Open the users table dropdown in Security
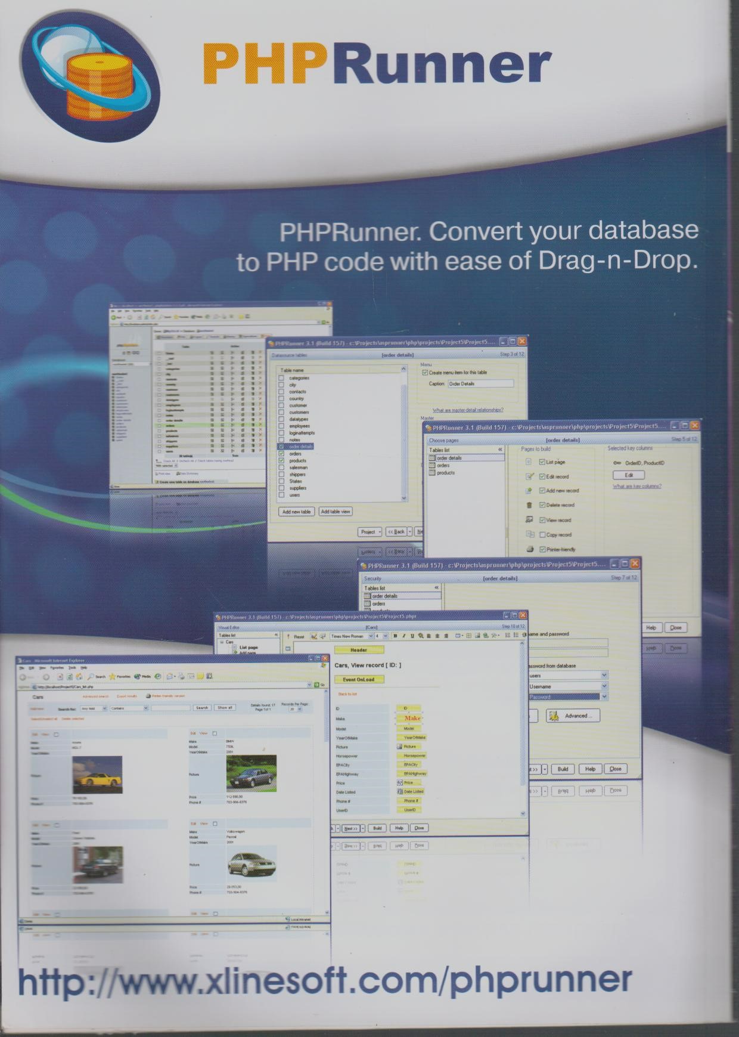739x1037 pixels. (604, 675)
